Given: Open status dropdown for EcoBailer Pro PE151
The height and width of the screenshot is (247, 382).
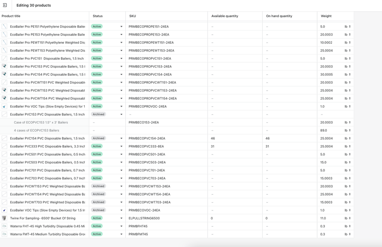Looking at the screenshot, I should (121, 26).
